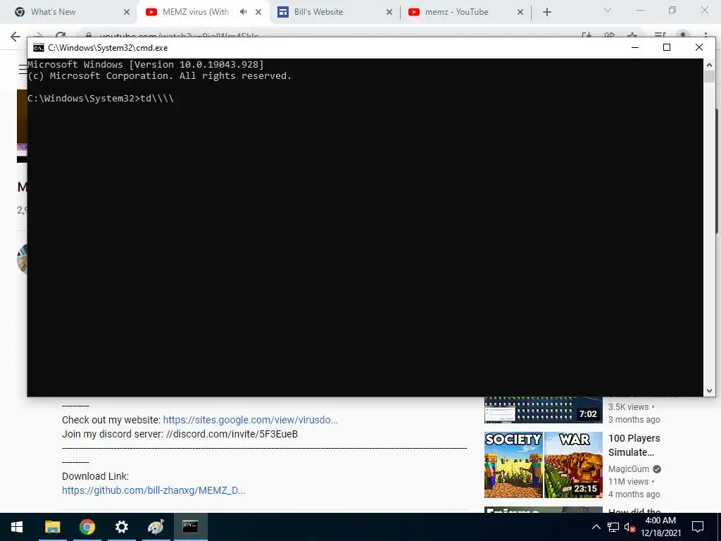Open the clock showing 4:00 AM
The height and width of the screenshot is (541, 721).
point(660,527)
